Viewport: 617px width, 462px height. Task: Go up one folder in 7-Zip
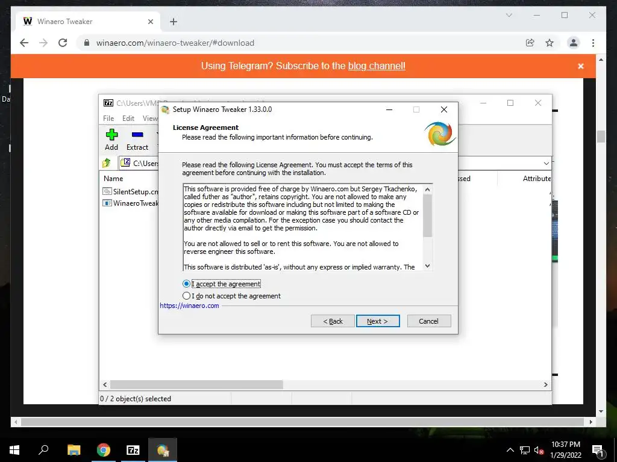(x=107, y=162)
